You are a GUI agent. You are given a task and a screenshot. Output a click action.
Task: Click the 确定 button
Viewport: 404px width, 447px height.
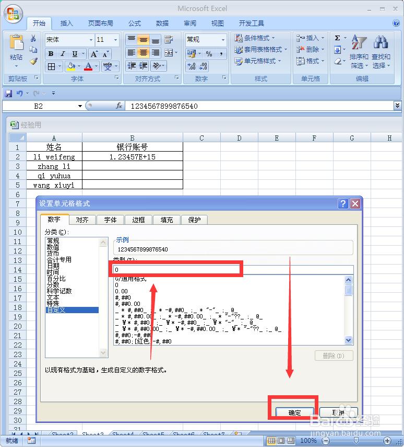(295, 413)
